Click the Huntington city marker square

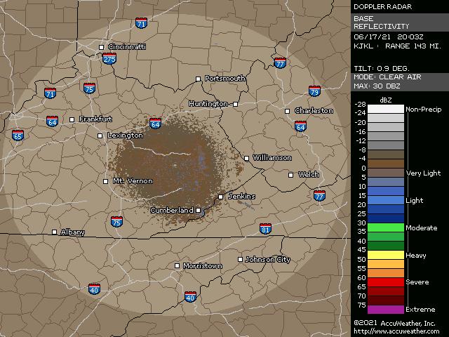click(x=235, y=104)
